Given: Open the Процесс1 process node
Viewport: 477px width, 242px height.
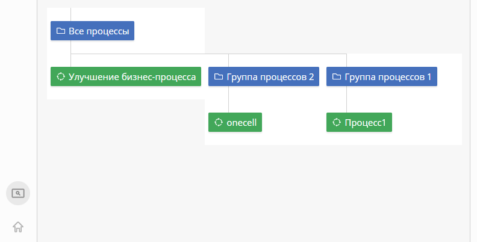Looking at the screenshot, I should 360,122.
